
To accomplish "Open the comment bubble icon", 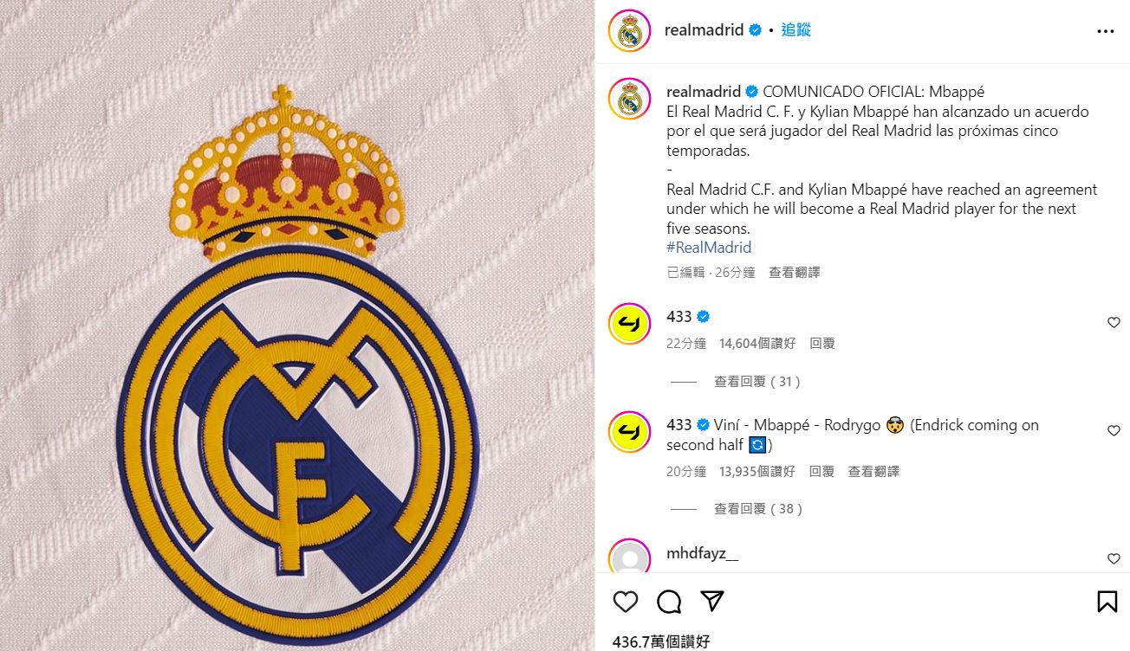I will (x=668, y=602).
